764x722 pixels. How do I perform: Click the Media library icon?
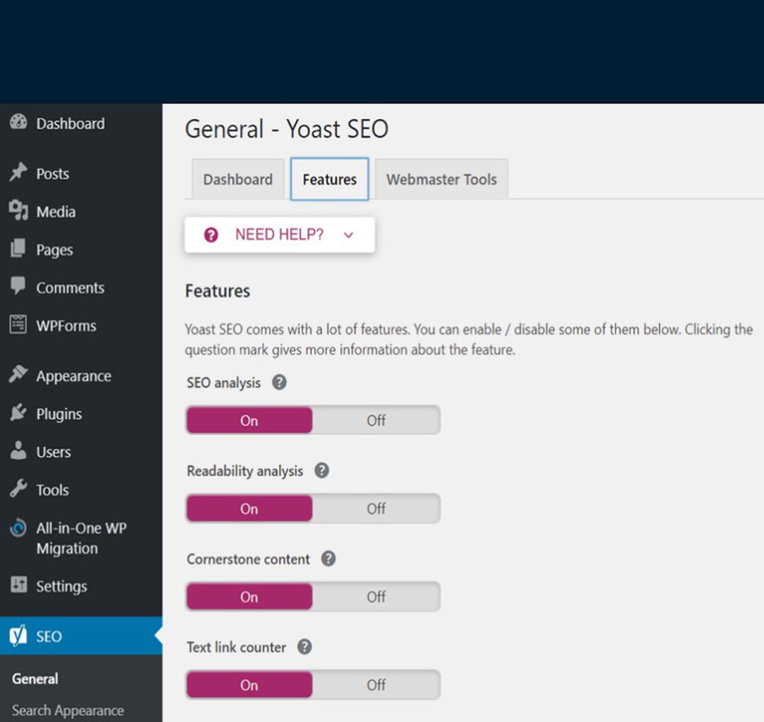(18, 210)
